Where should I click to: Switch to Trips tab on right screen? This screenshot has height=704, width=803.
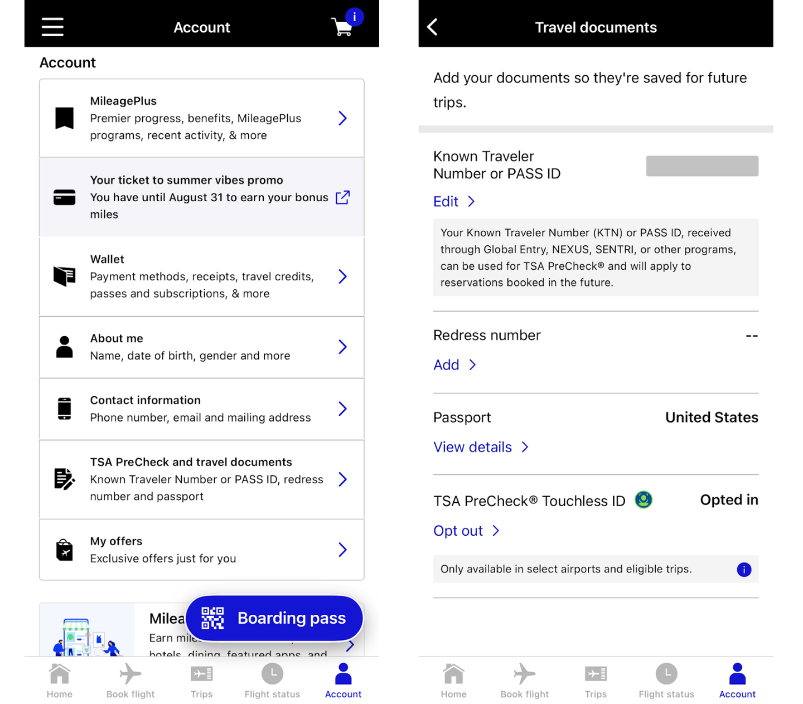pos(596,680)
